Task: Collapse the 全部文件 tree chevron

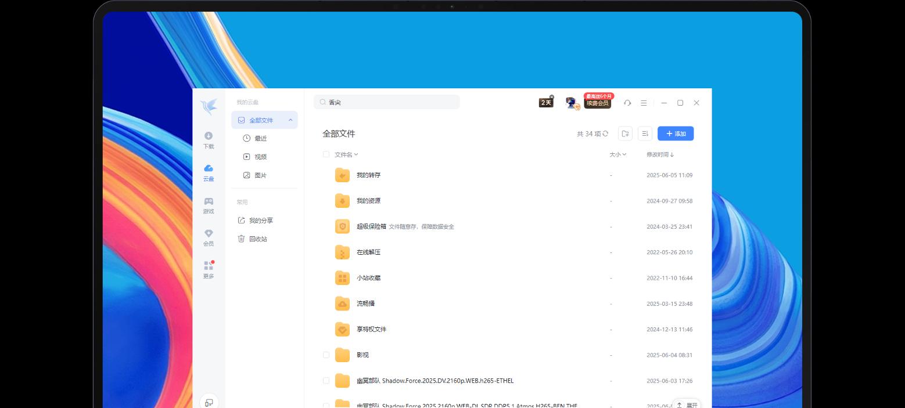Action: pos(290,120)
